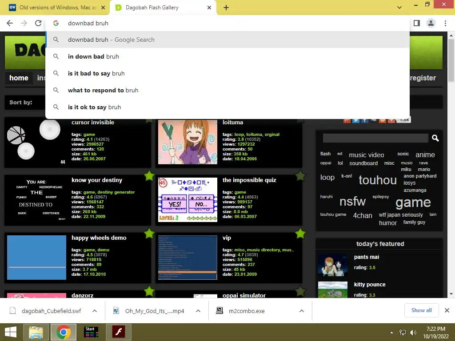This screenshot has width=455, height=341.
Task: Open the Windows Start button
Action: tap(11, 332)
